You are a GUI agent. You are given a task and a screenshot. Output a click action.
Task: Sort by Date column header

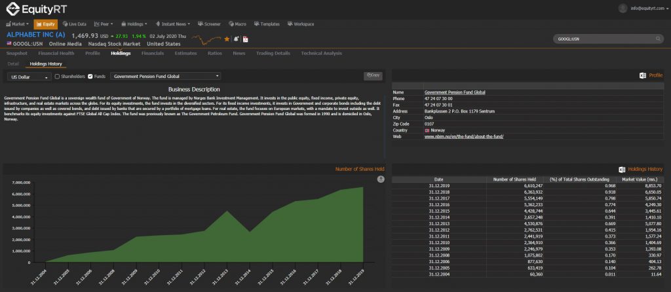(x=438, y=179)
